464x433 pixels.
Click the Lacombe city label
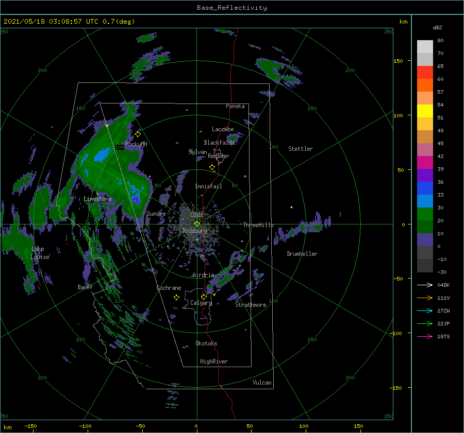[x=223, y=129]
